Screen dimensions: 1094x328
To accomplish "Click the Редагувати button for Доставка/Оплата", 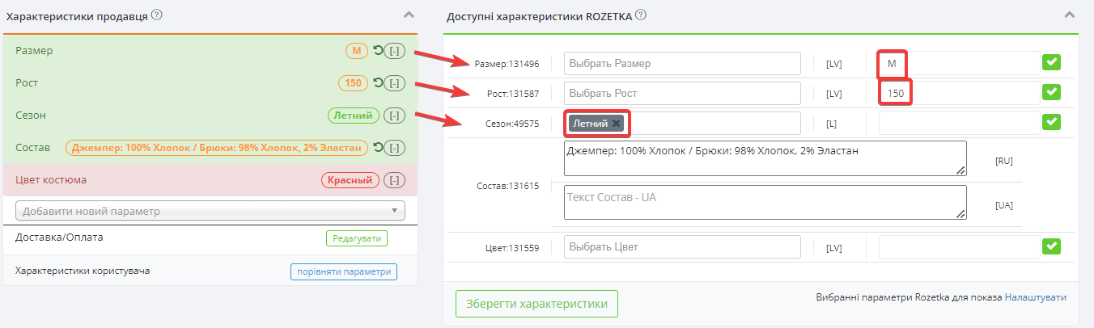I will click(x=357, y=238).
